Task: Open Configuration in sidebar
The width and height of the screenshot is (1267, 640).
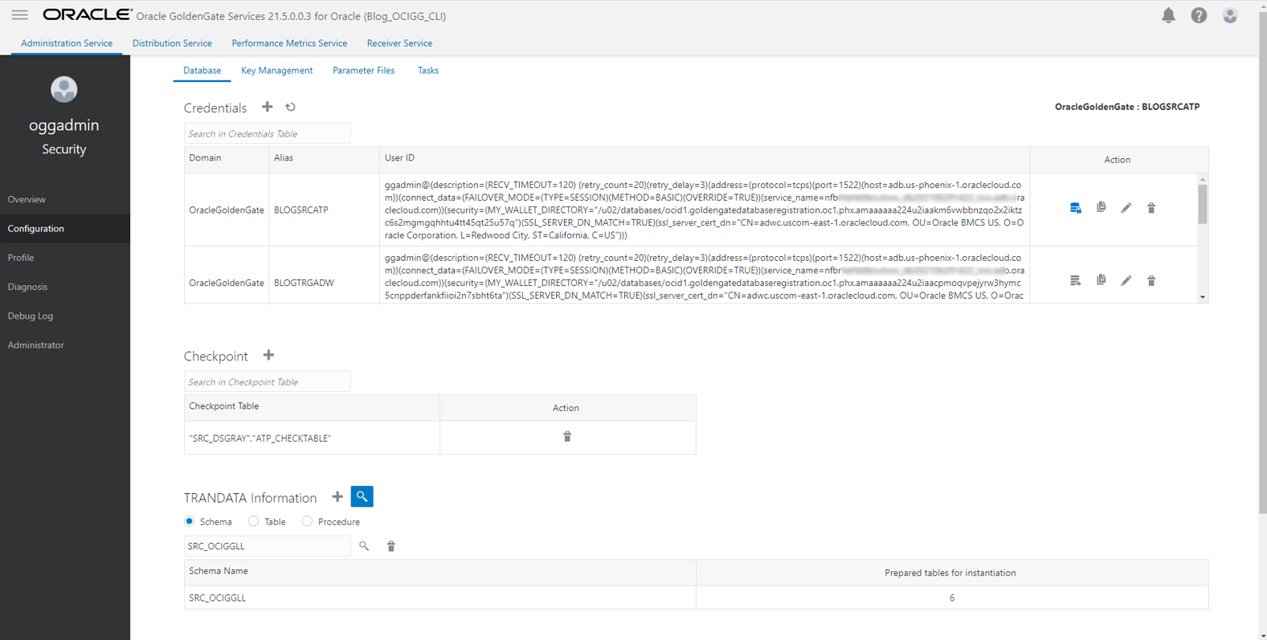Action: [65, 229]
